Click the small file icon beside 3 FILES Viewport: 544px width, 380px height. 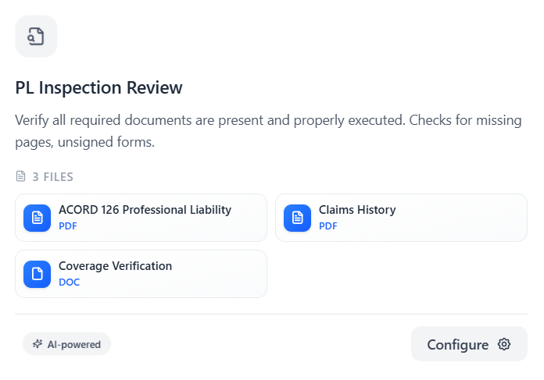[21, 177]
